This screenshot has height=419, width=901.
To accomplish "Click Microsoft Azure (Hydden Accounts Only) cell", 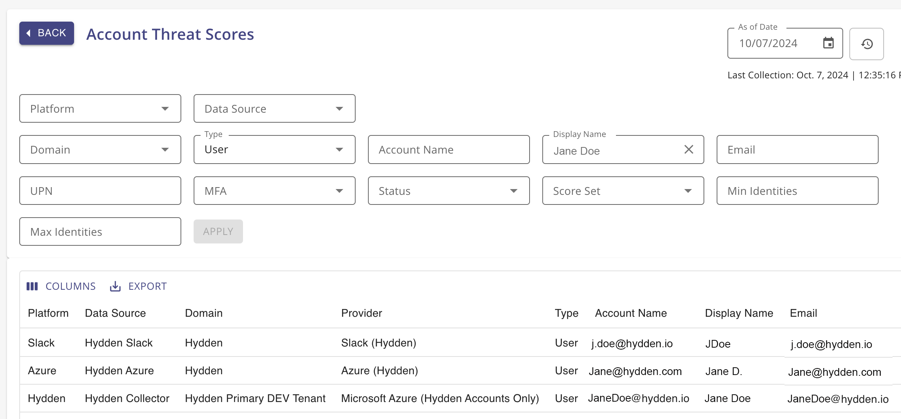I will tap(440, 398).
